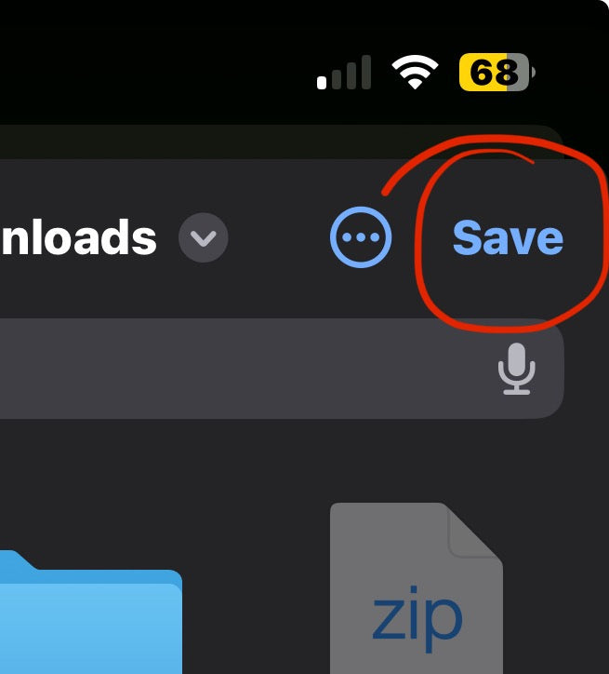The image size is (609, 674).
Task: Tap the Save button
Action: click(508, 237)
